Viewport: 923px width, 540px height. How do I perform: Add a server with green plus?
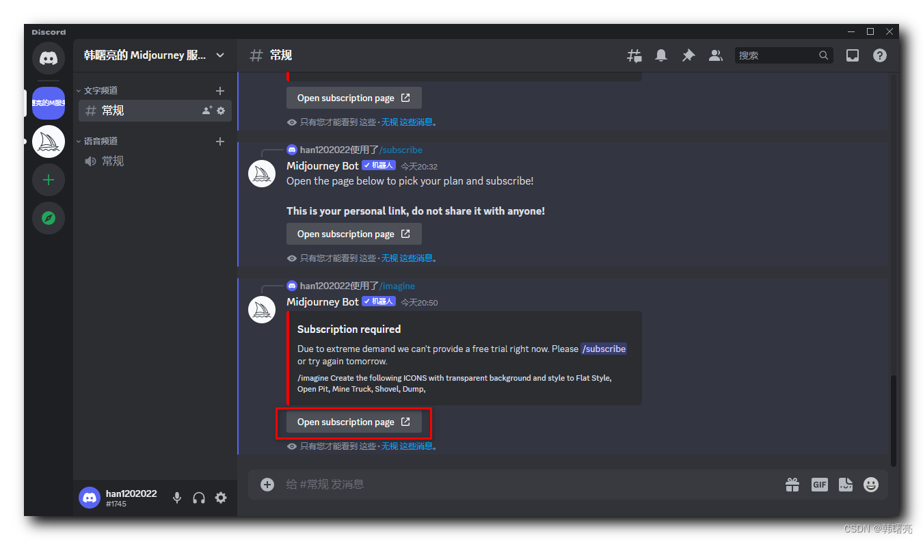[x=49, y=180]
